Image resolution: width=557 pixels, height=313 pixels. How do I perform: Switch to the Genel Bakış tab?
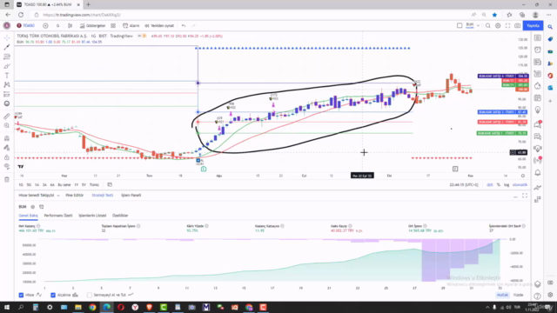[x=28, y=216]
